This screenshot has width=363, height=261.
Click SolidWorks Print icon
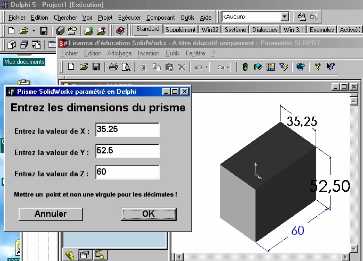[113, 67]
